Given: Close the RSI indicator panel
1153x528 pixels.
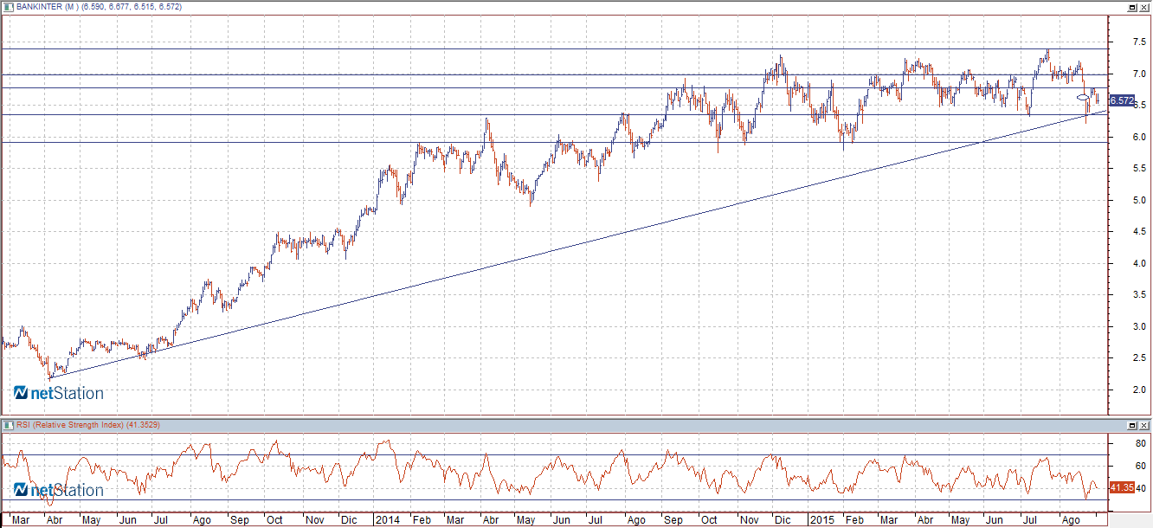Looking at the screenshot, I should point(1144,426).
